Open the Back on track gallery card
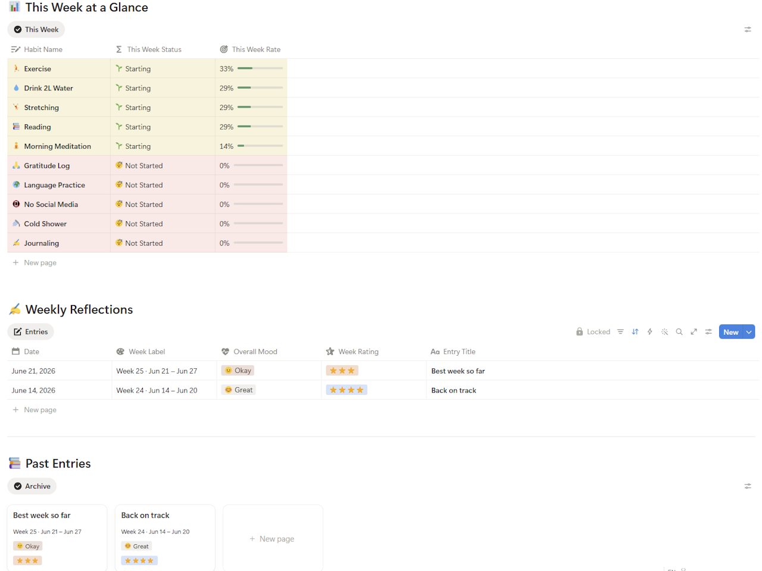The image size is (762, 571). pos(165,537)
